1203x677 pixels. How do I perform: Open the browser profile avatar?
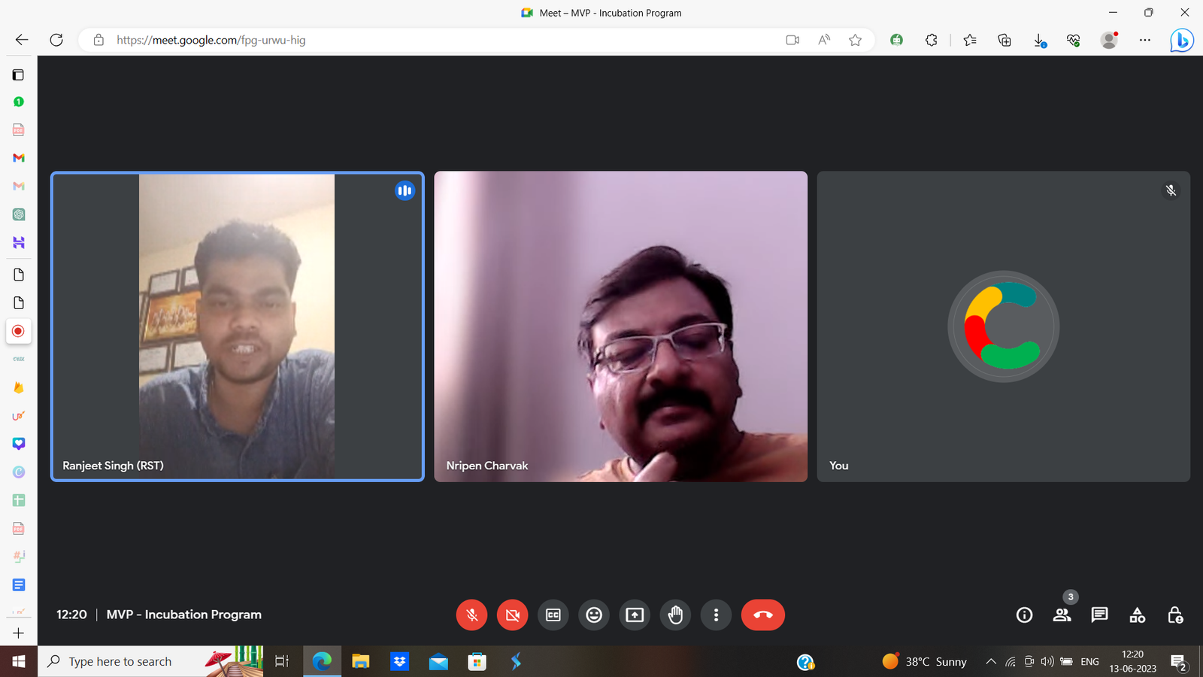(1109, 40)
